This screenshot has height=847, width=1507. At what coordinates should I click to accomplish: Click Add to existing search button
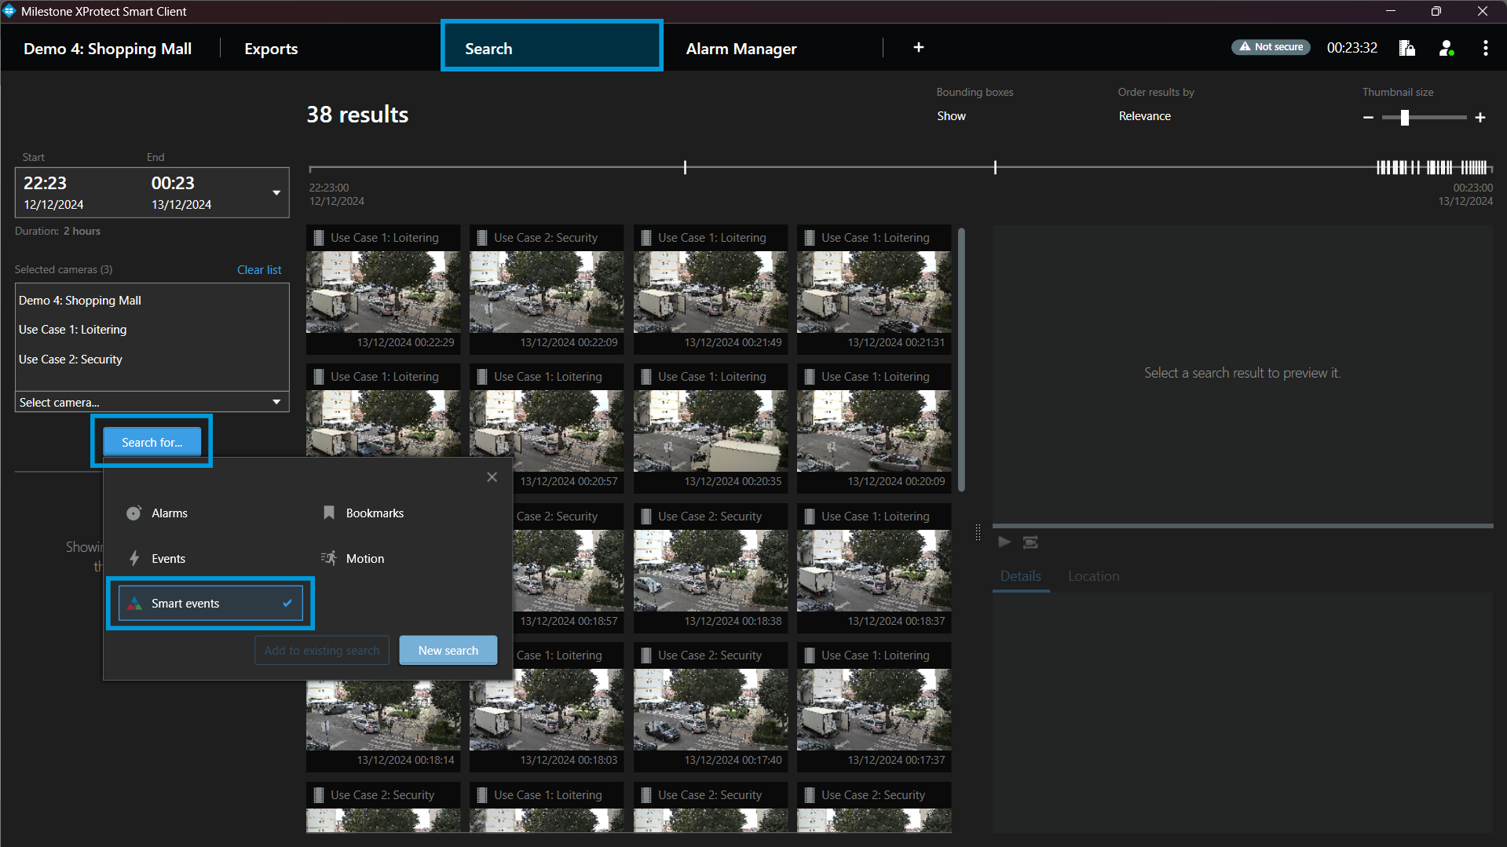point(321,651)
